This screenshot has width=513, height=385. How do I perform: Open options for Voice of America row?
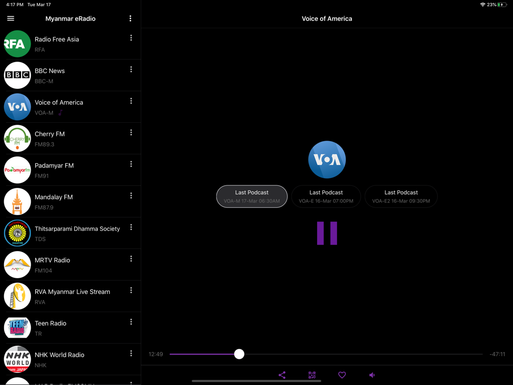pyautogui.click(x=131, y=101)
